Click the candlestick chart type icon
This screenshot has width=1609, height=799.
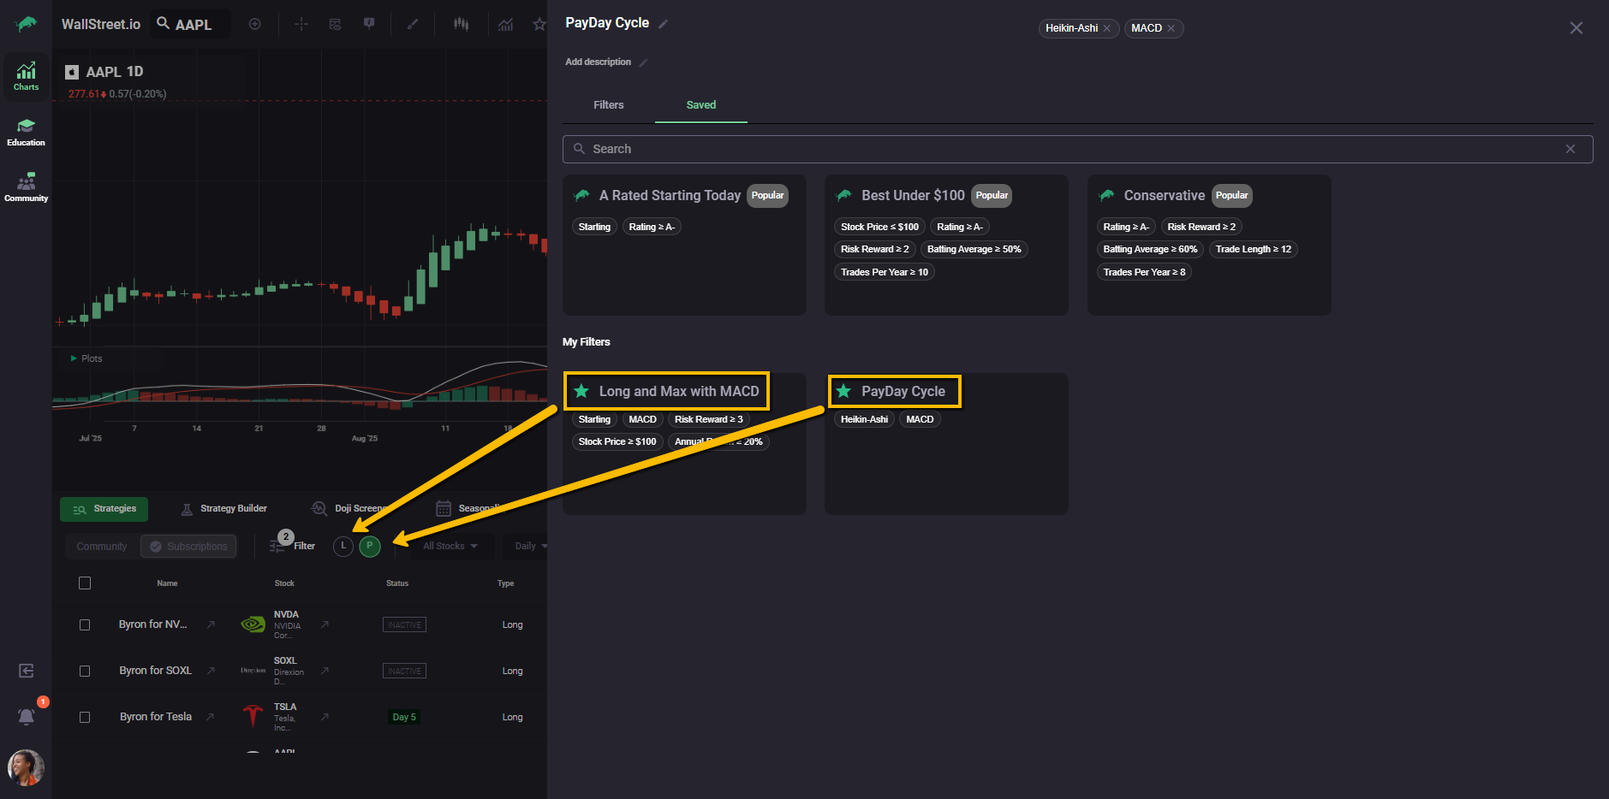(x=462, y=25)
